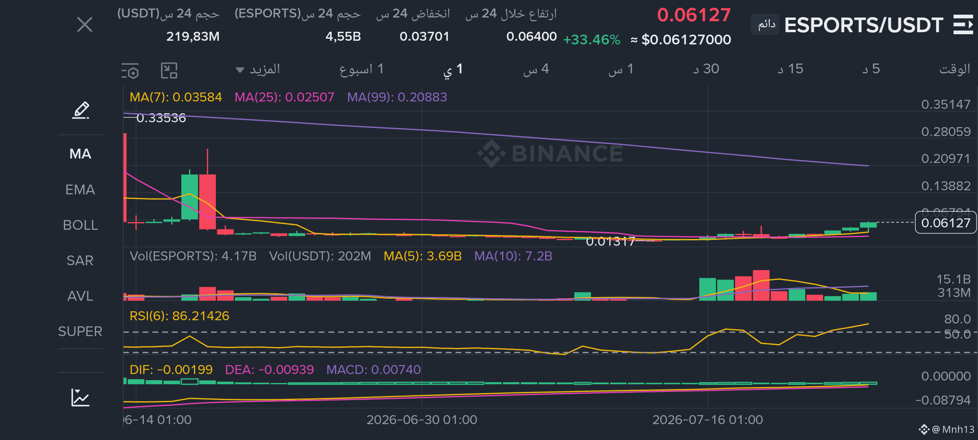Viewport: 978px width, 440px height.
Task: Toggle the EMA indicator
Action: click(x=80, y=190)
